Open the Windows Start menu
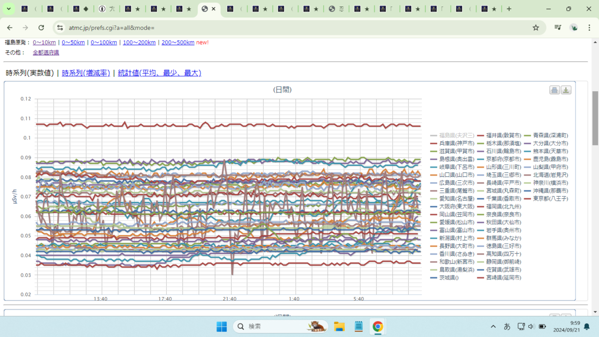 222,327
